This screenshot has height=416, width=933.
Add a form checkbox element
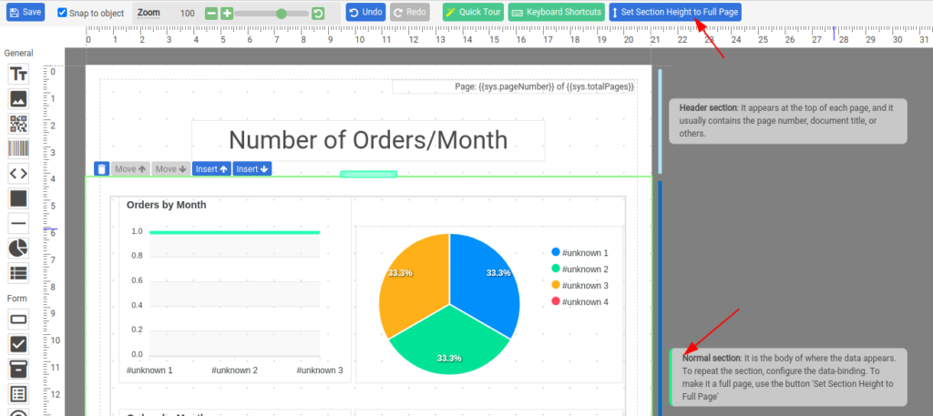coord(18,344)
